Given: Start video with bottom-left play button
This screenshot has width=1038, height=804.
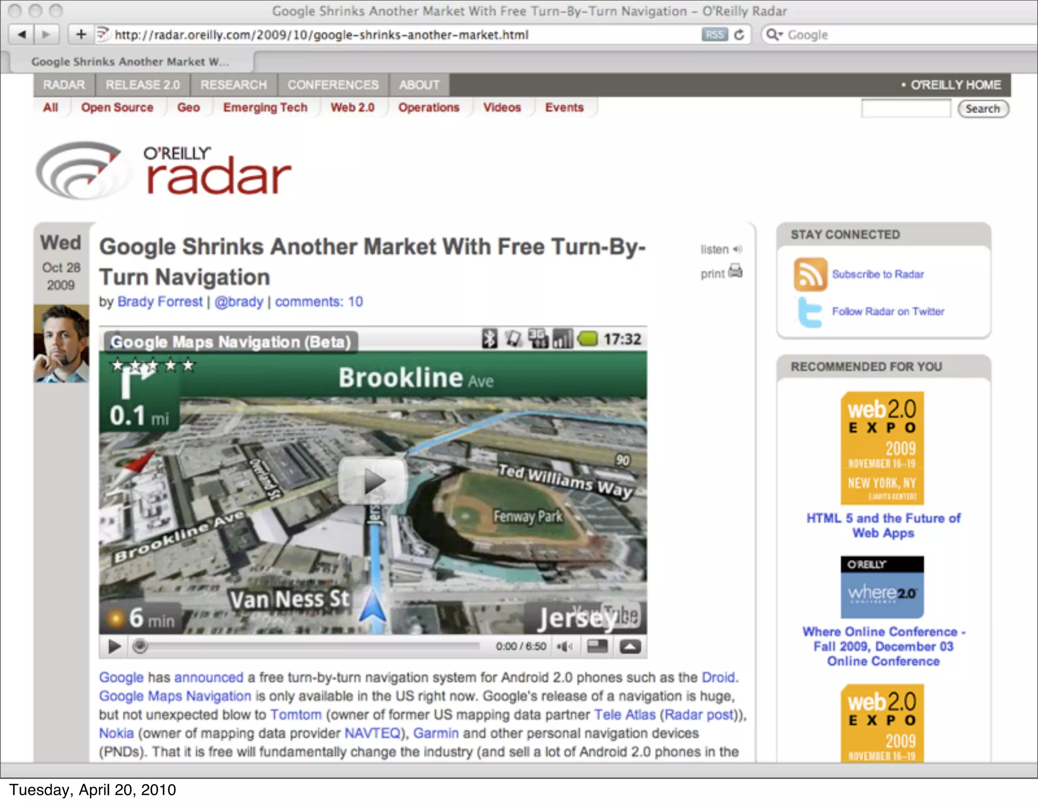Looking at the screenshot, I should tap(115, 646).
